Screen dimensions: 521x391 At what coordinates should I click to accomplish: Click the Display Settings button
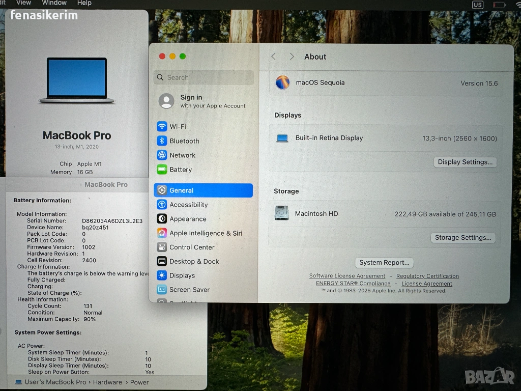pos(465,162)
